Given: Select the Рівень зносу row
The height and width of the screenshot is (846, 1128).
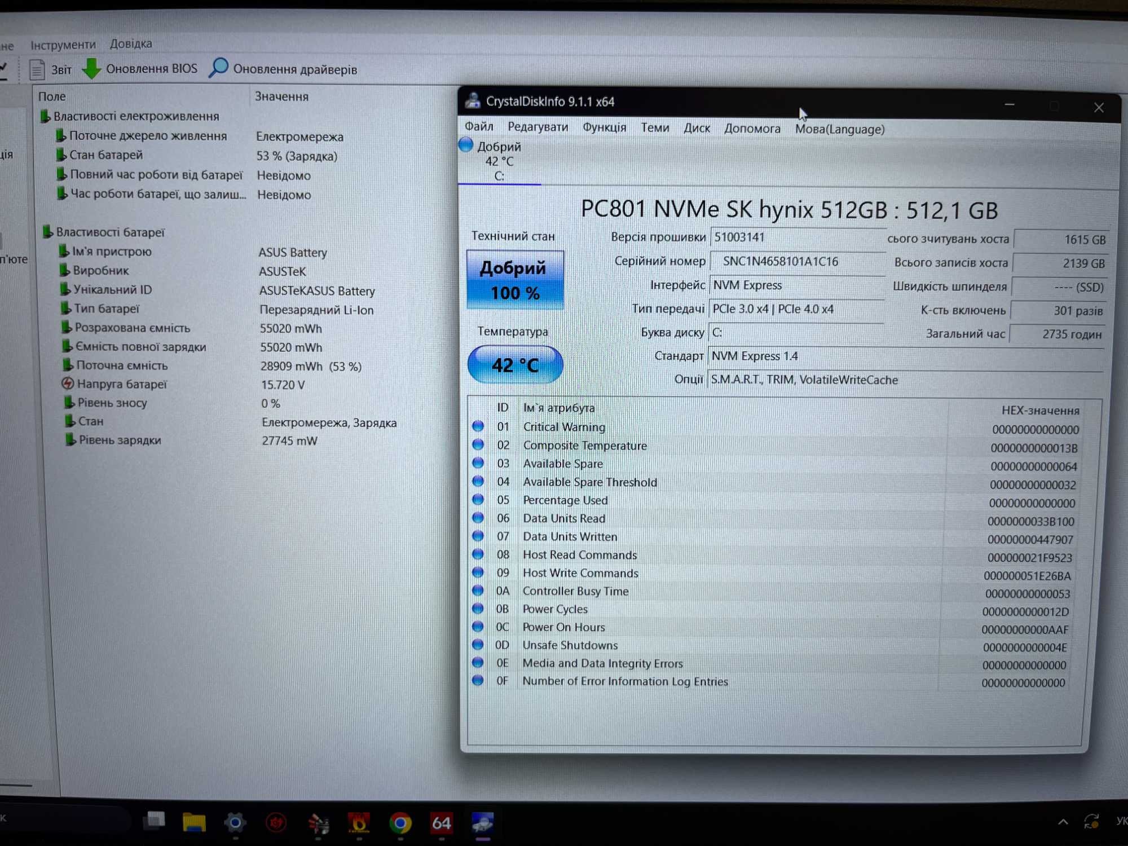Looking at the screenshot, I should click(173, 403).
